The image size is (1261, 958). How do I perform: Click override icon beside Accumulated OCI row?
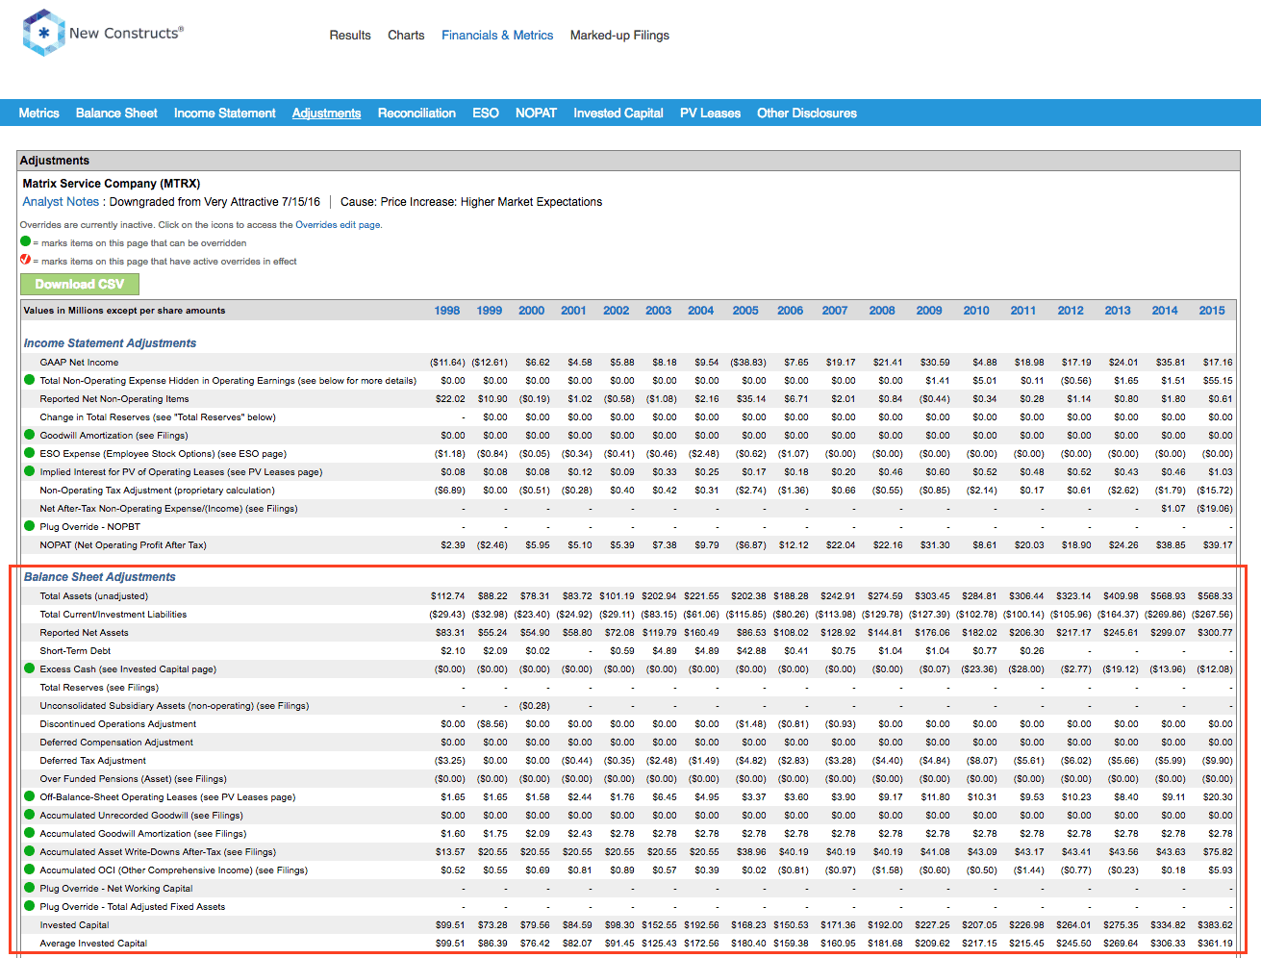coord(29,870)
